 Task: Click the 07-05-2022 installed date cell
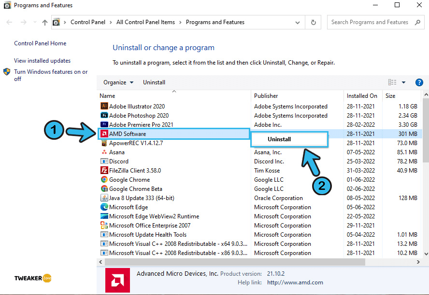click(360, 152)
